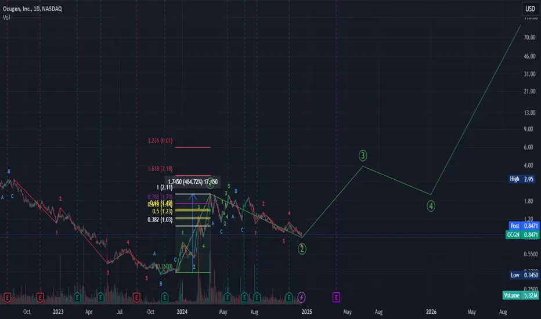The height and width of the screenshot is (319, 541).
Task: Click the 21.00 price axis label
Action: point(529,91)
